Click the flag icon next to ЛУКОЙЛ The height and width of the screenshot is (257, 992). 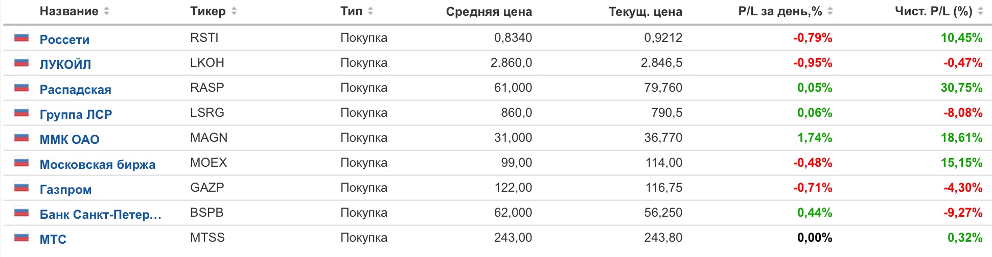pos(21,62)
